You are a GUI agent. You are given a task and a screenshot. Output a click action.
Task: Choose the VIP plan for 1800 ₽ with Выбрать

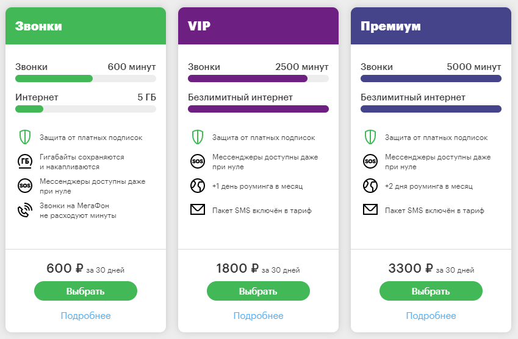click(x=258, y=291)
